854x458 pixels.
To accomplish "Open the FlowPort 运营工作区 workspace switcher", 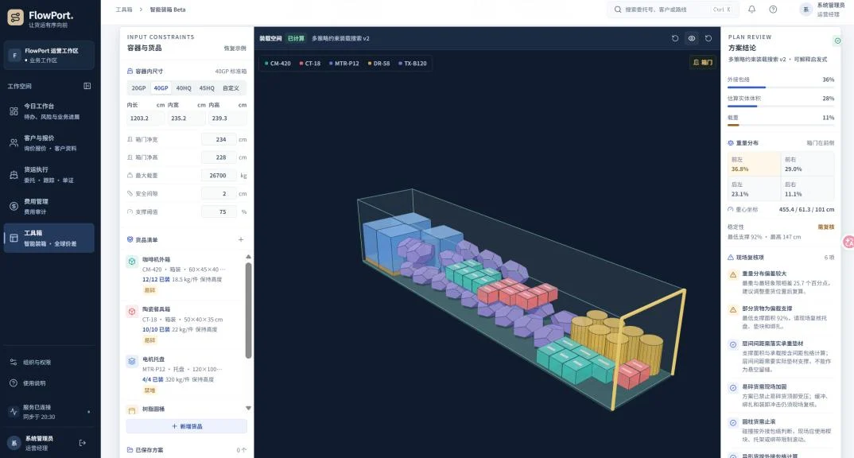I will pos(49,55).
